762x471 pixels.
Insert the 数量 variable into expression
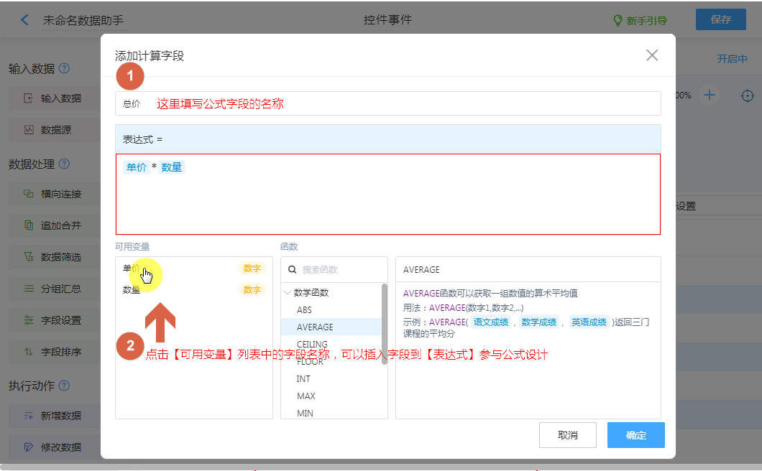coord(132,290)
